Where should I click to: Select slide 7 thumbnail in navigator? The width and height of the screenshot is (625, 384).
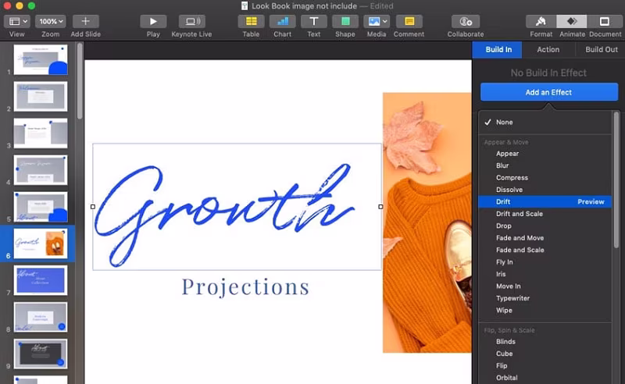(41, 280)
